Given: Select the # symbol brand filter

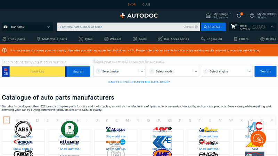Looking at the screenshot, I should [x=272, y=120].
